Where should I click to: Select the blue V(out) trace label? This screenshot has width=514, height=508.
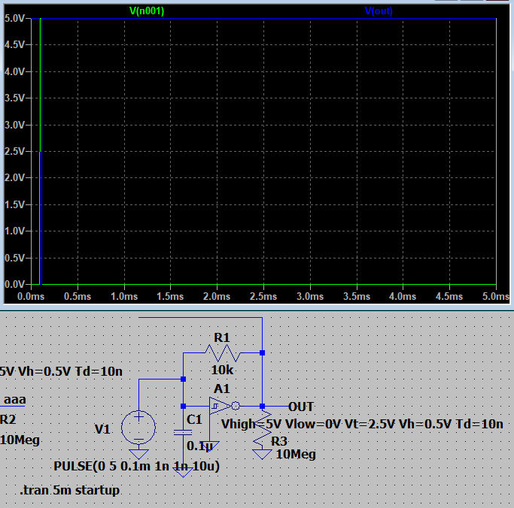pos(379,11)
